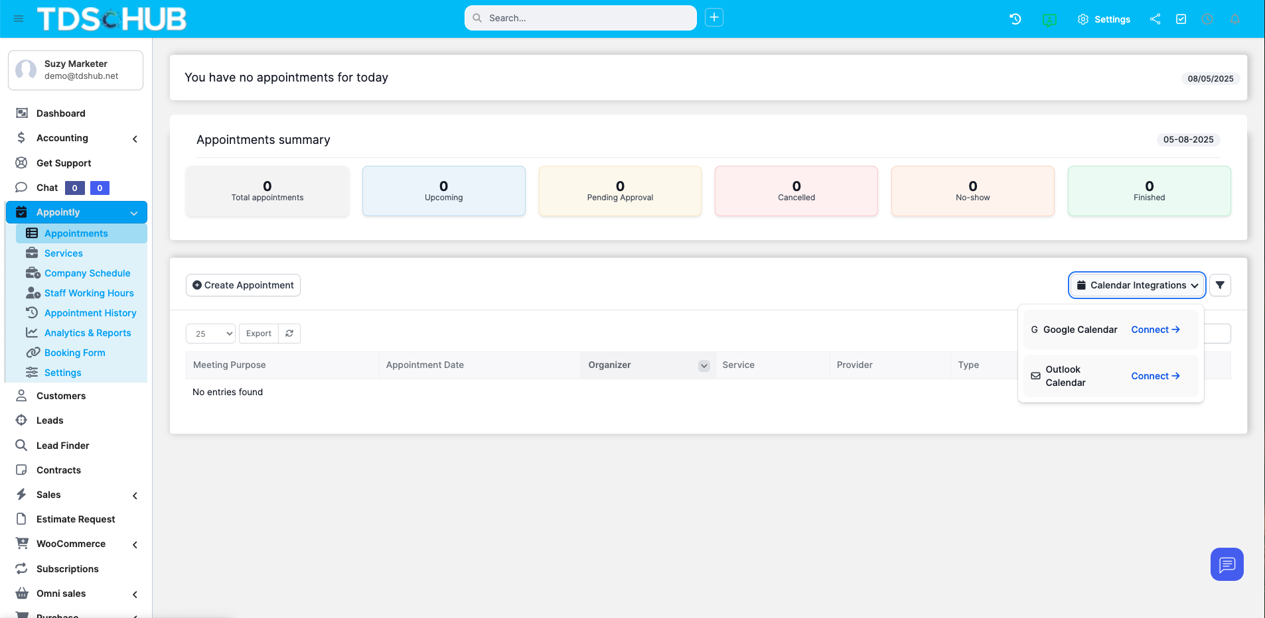
Task: Collapse the Appointly menu
Action: [134, 212]
